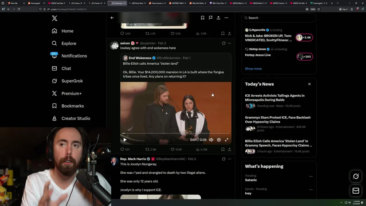Share seiren's post

(229, 149)
